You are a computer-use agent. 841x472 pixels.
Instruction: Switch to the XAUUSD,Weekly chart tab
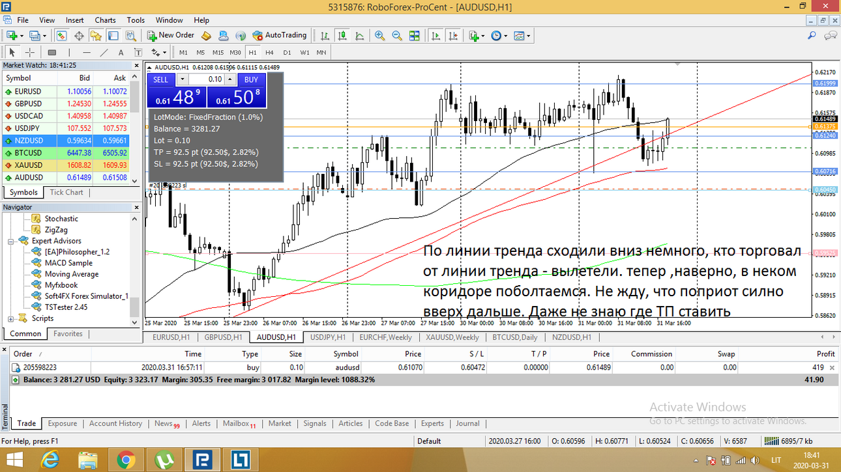[452, 337]
